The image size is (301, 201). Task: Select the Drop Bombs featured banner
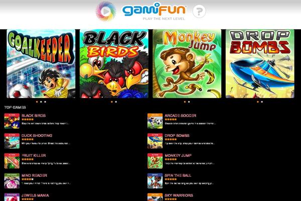tap(260, 64)
